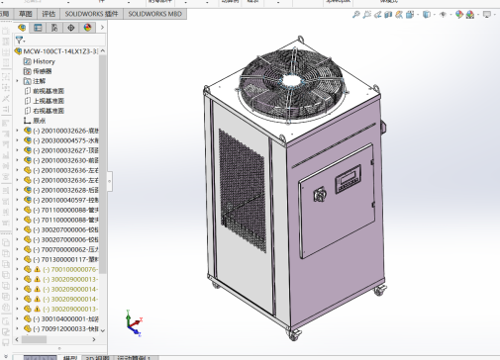The image size is (500, 360).
Task: Click the top-level MCW-100CT assembly icon
Action: pos(19,51)
